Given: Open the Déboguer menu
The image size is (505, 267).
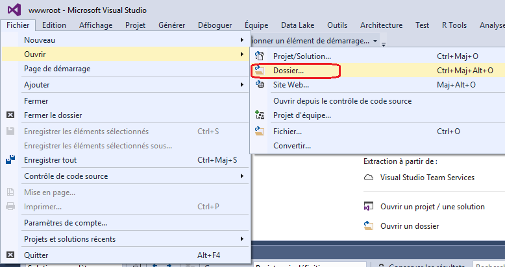Looking at the screenshot, I should tap(214, 25).
